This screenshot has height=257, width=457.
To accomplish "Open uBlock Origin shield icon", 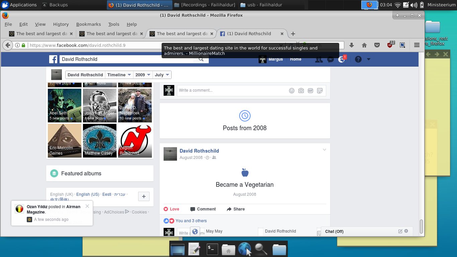I will (x=390, y=45).
